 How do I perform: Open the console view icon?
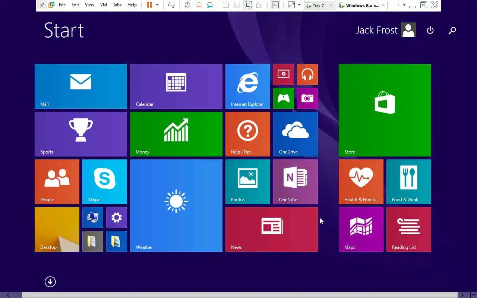coord(275,5)
